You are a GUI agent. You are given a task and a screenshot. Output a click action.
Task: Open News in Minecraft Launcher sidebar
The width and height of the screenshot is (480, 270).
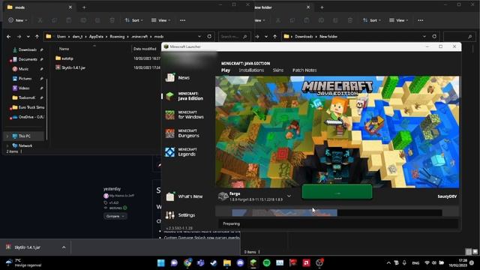(178, 78)
